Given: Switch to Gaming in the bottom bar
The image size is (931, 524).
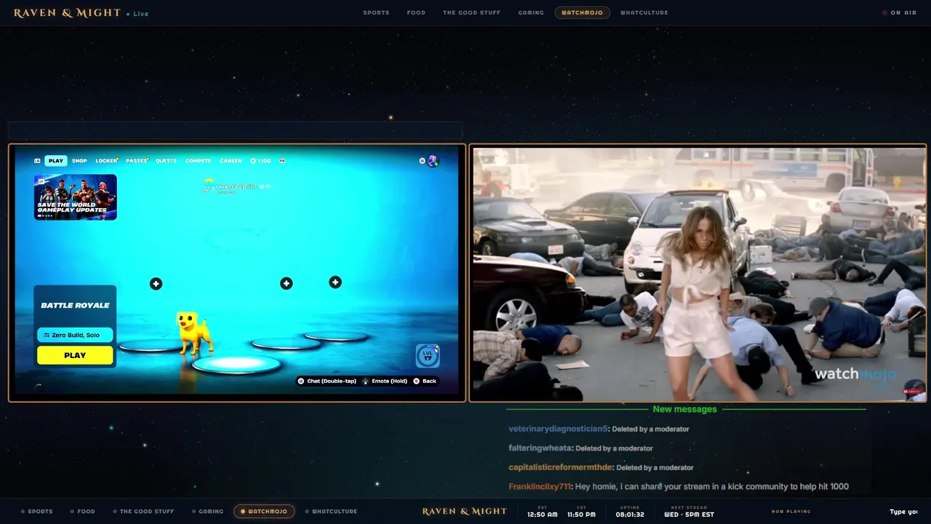Looking at the screenshot, I should [x=208, y=512].
